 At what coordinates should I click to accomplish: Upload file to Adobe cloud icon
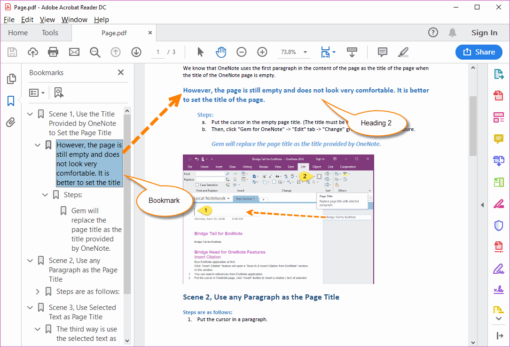[32, 52]
